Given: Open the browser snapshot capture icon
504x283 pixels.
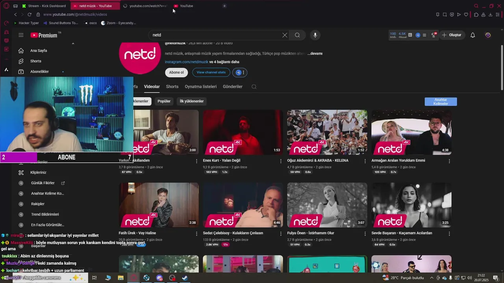Looking at the screenshot, I should [445, 15].
